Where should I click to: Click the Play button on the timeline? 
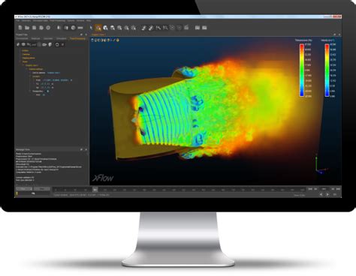(x=24, y=189)
